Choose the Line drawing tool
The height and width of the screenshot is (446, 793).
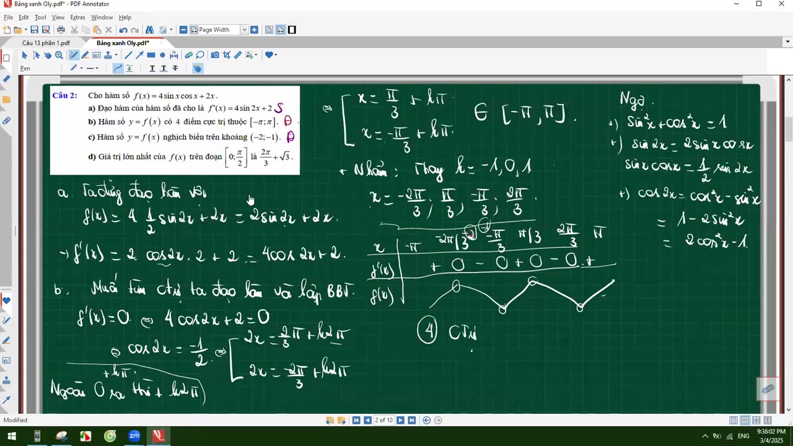pos(128,55)
